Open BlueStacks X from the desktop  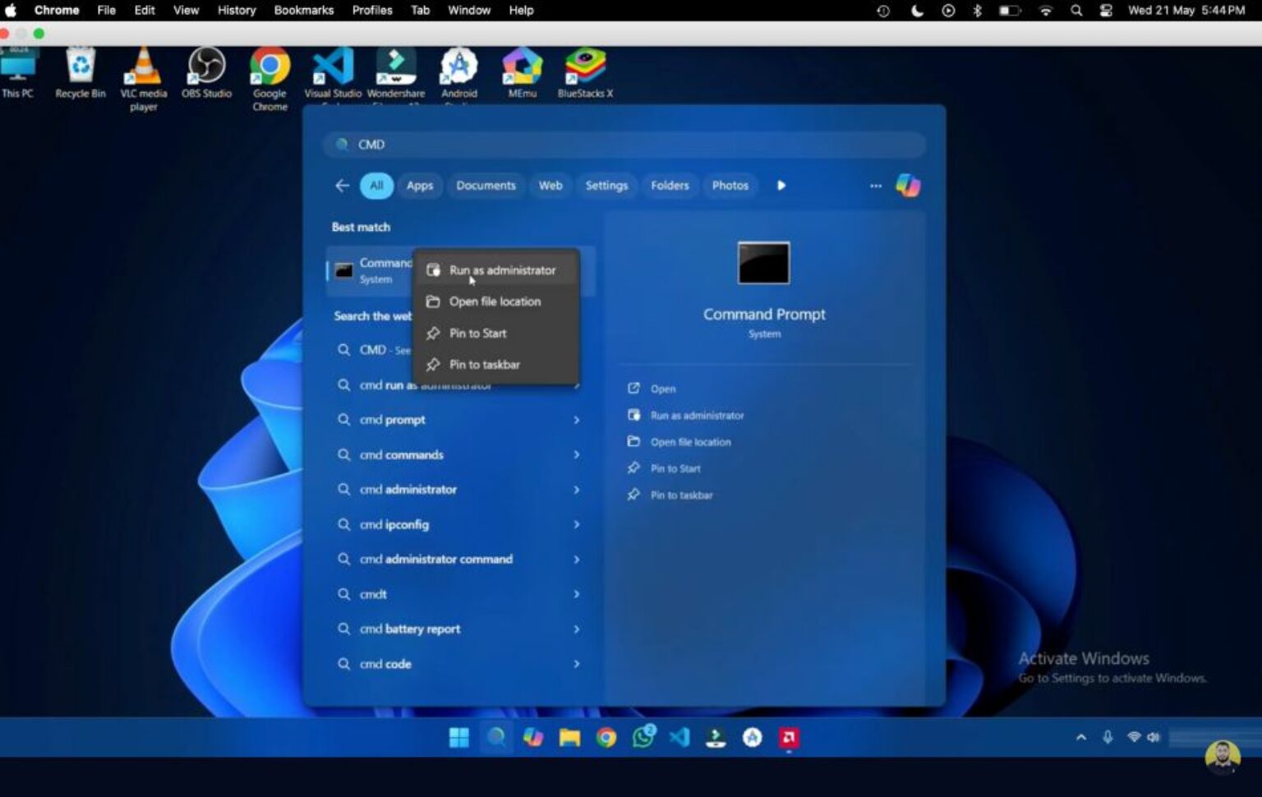(x=585, y=66)
